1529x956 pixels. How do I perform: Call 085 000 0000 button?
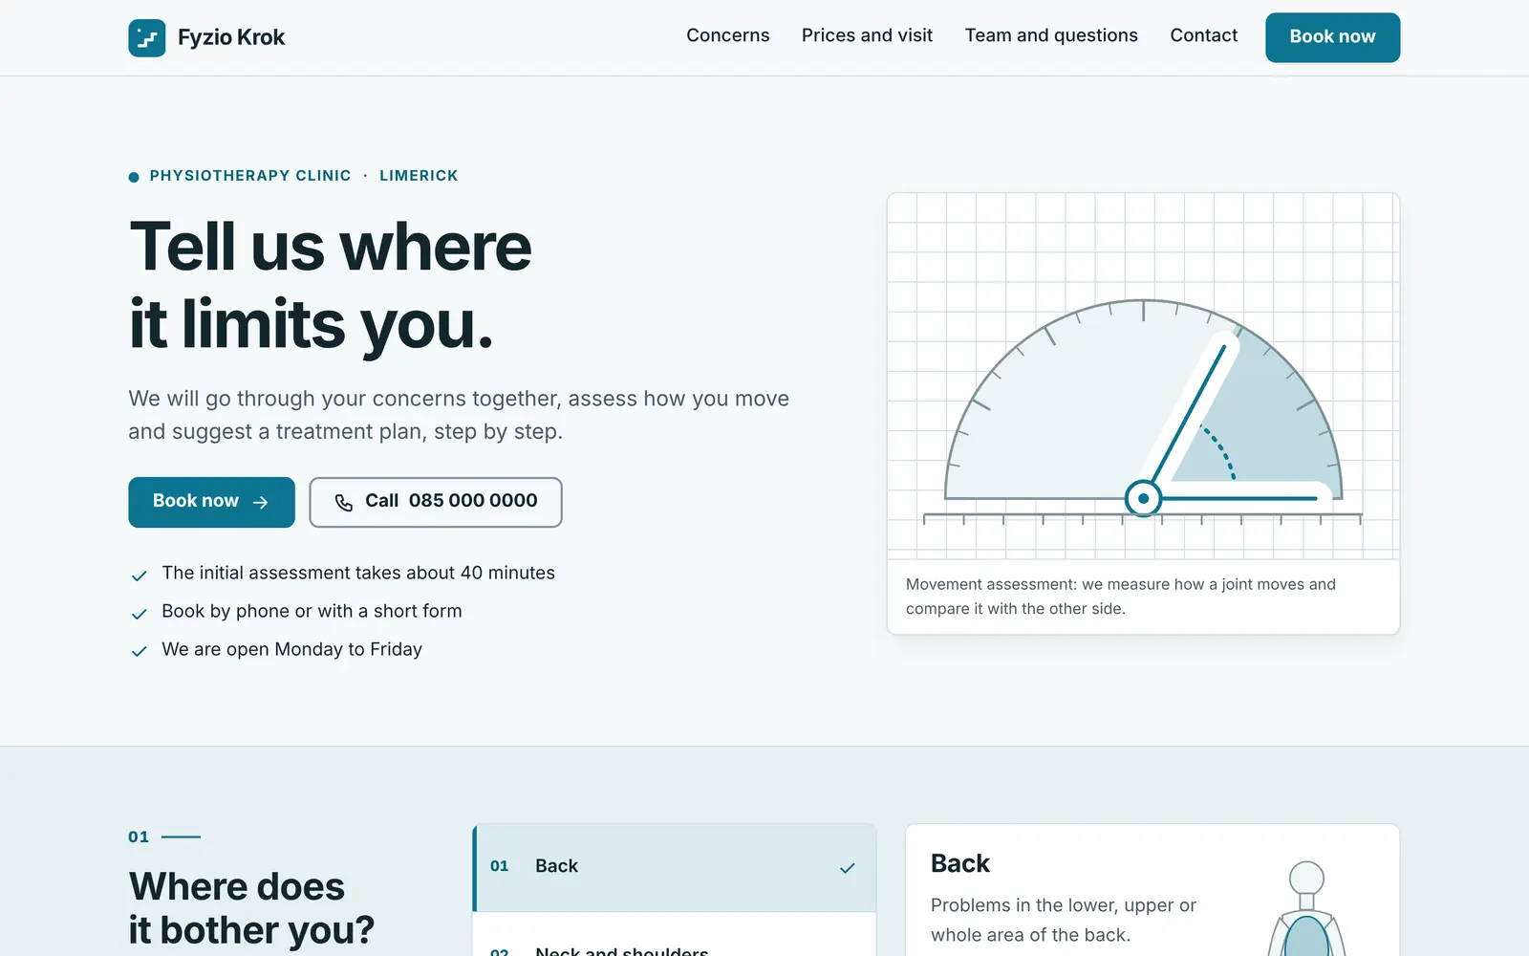[436, 502]
